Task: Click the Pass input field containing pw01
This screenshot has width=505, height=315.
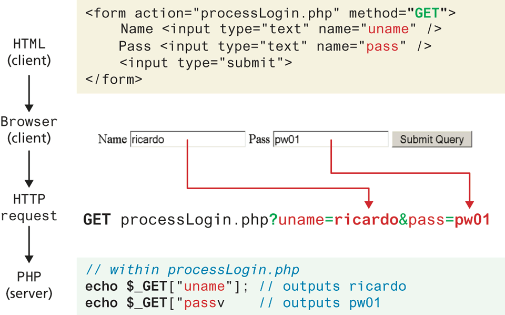Action: [x=330, y=140]
